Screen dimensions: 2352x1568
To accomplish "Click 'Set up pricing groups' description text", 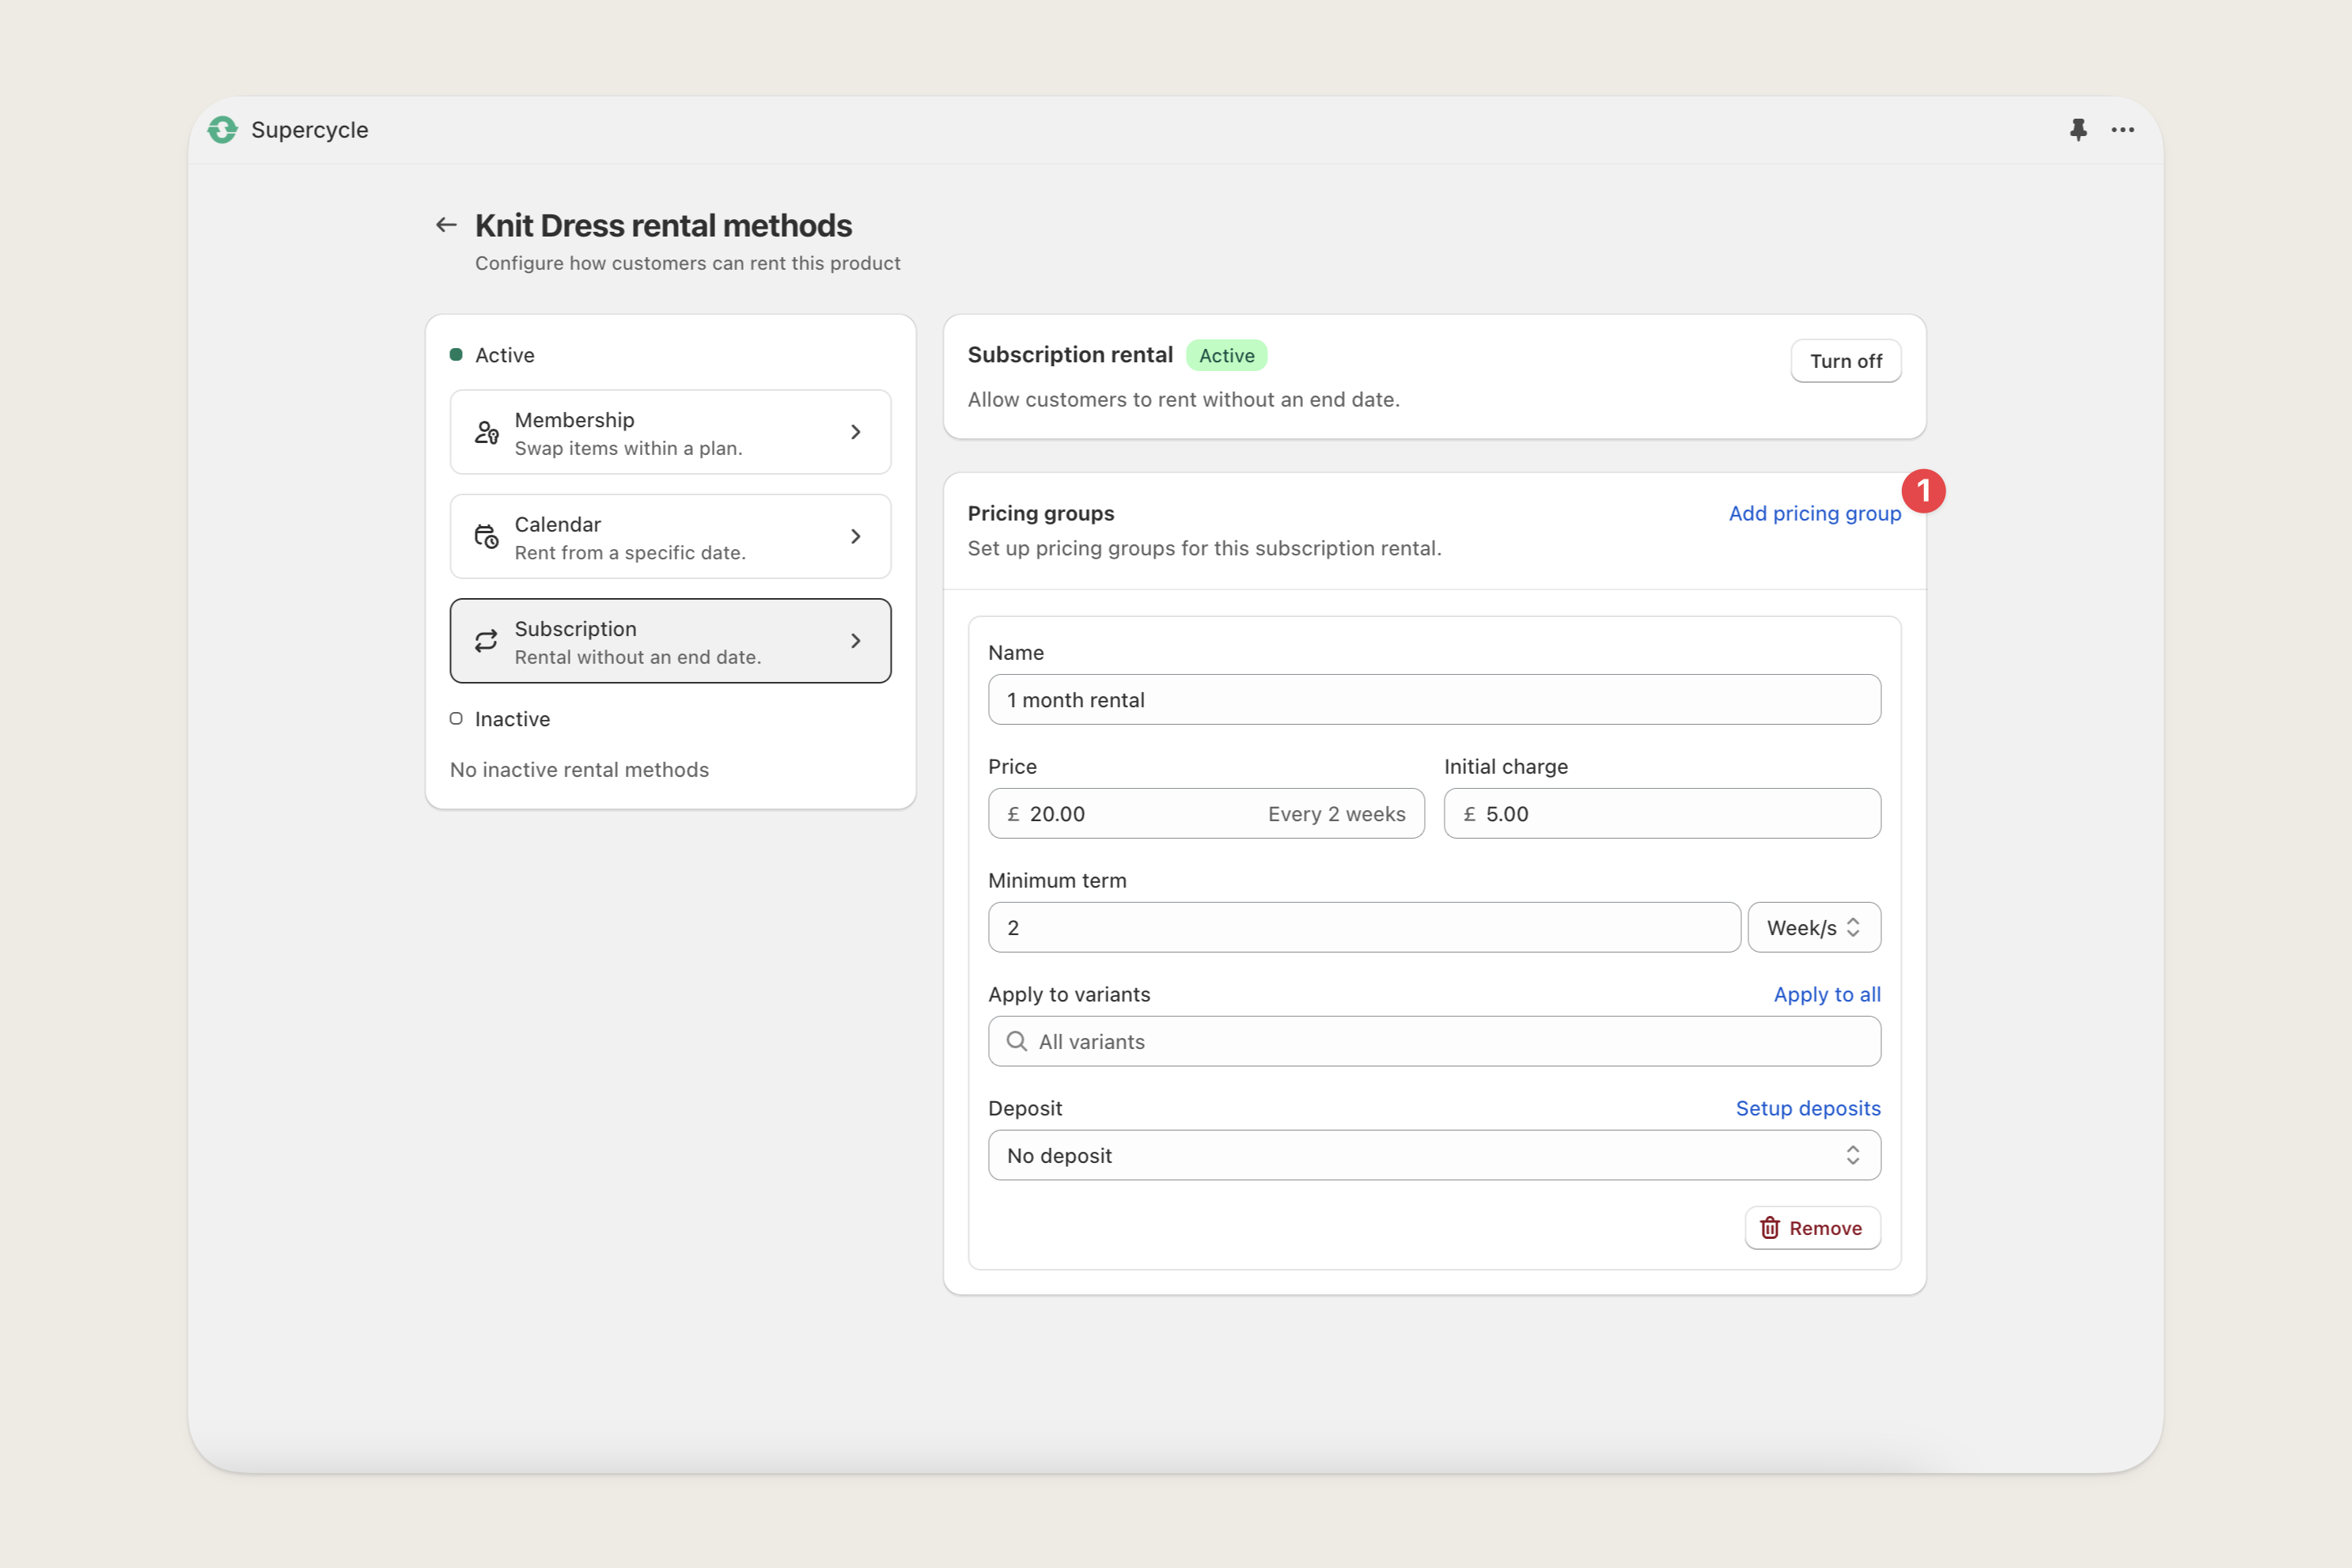I will [1204, 548].
